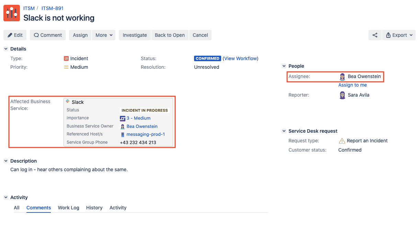Open the More dropdown
This screenshot has width=419, height=241.
coord(104,35)
